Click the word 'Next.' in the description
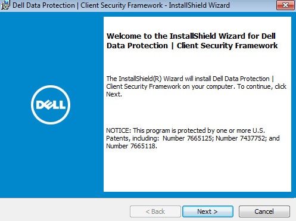This screenshot has width=296, height=221. [114, 94]
